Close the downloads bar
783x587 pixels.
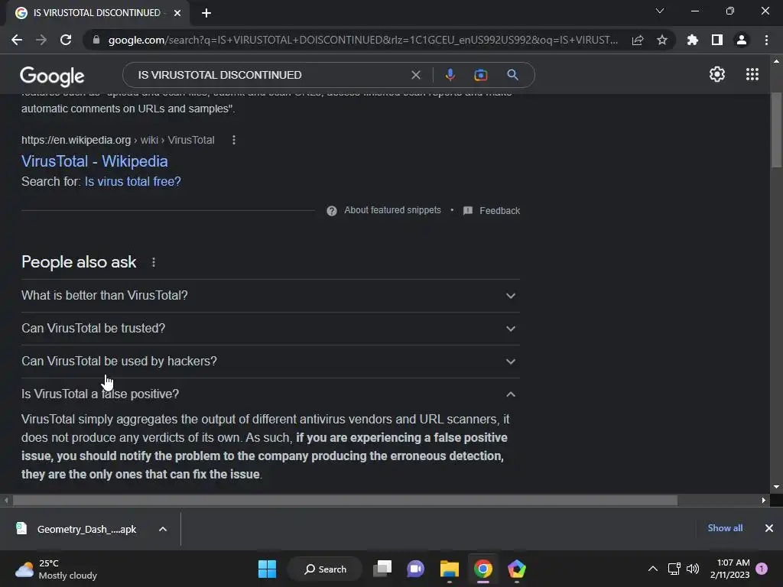tap(769, 528)
